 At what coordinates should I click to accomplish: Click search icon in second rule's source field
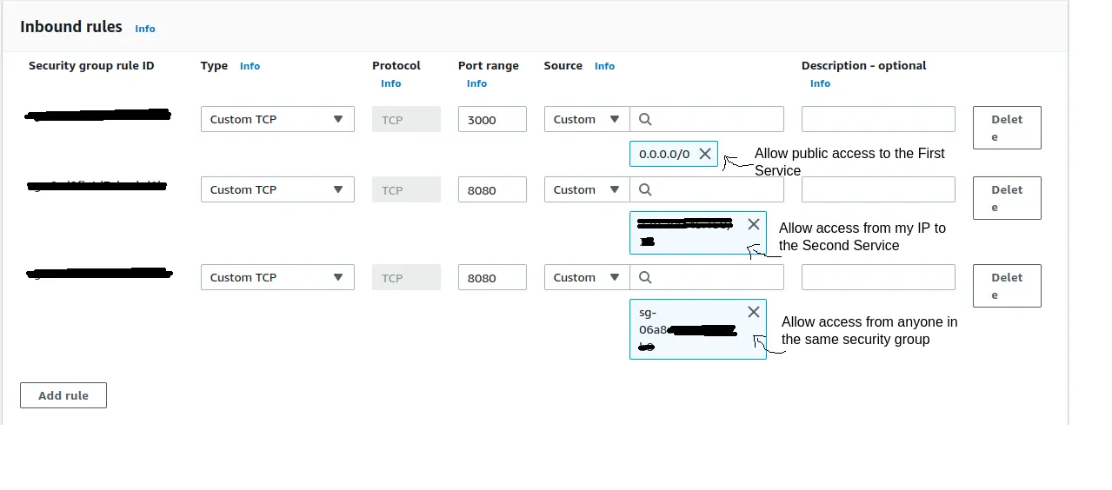pyautogui.click(x=645, y=189)
